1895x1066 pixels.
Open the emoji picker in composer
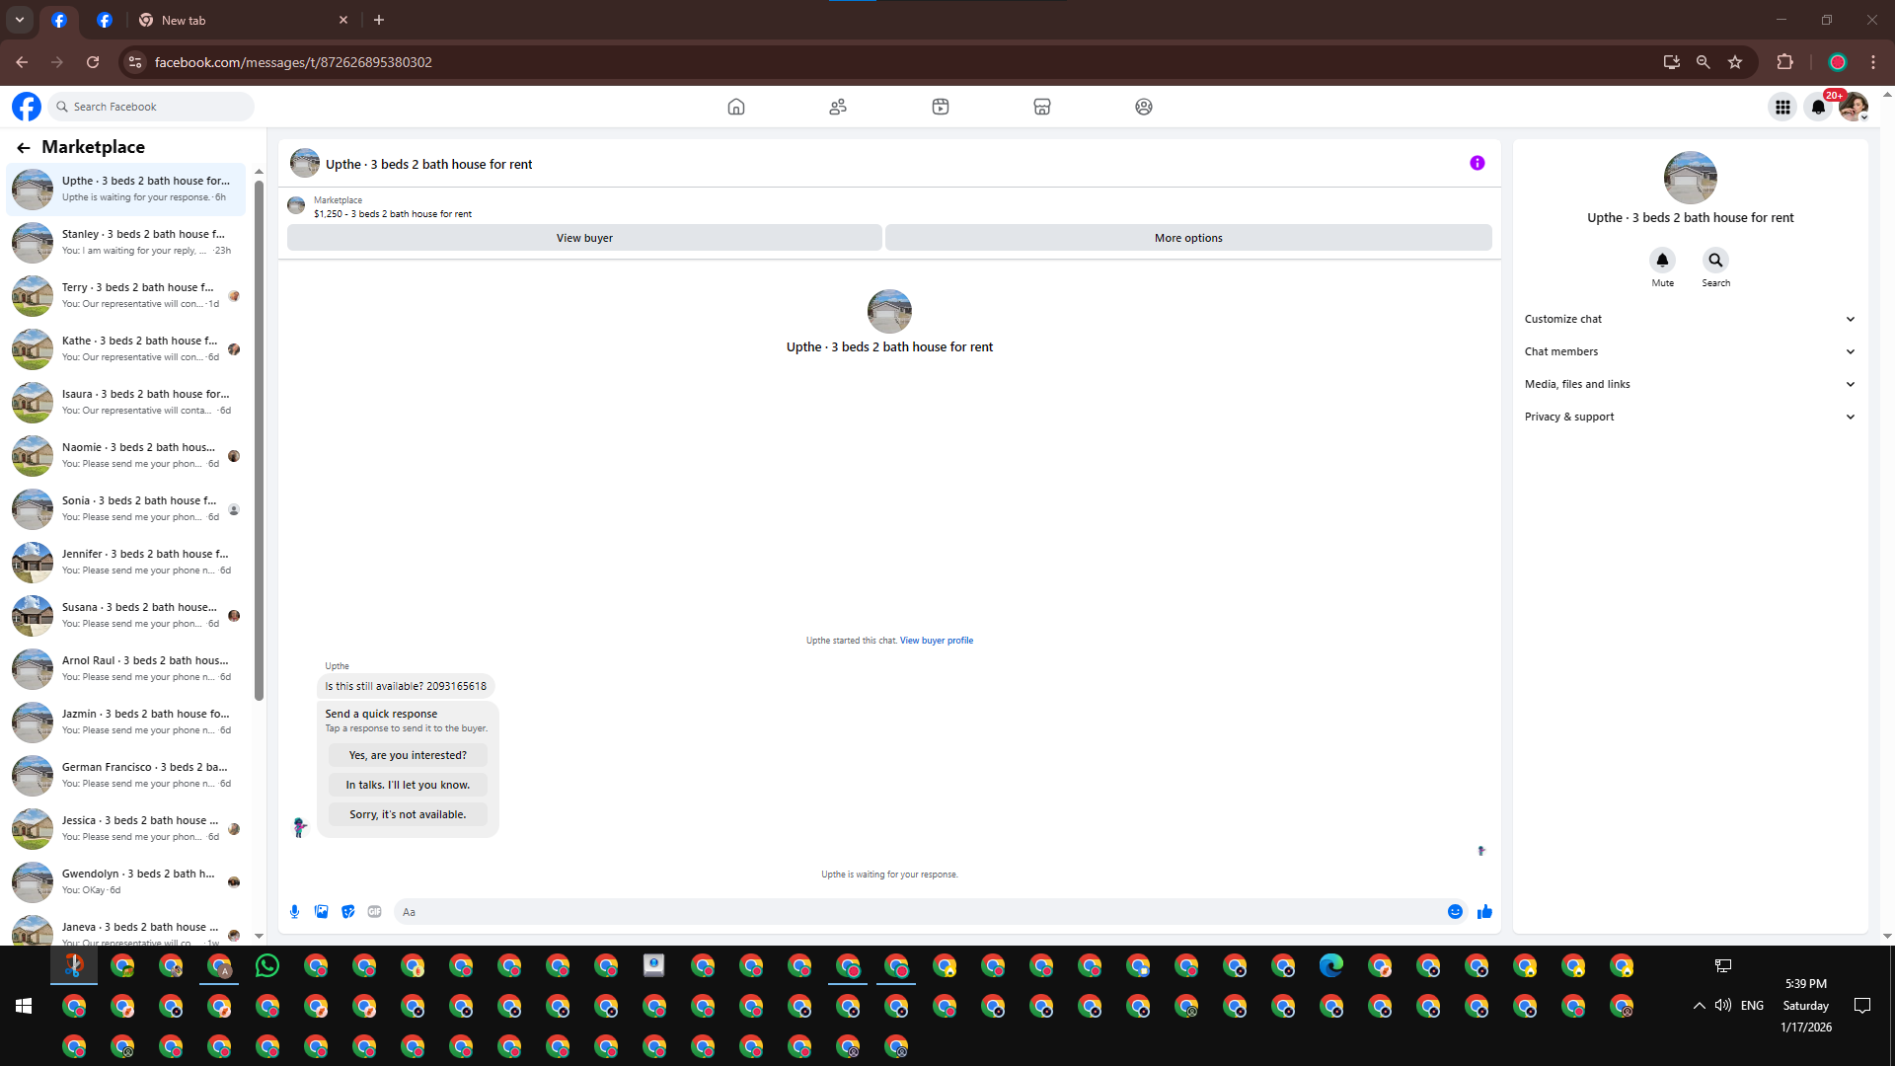point(1455,912)
